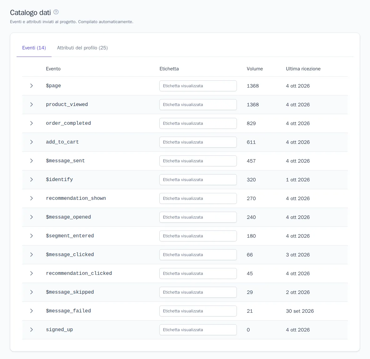The height and width of the screenshot is (359, 370).
Task: Expand the $page event row
Action: 31,86
